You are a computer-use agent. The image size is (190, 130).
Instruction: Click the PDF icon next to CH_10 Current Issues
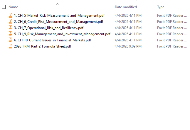point(11,40)
